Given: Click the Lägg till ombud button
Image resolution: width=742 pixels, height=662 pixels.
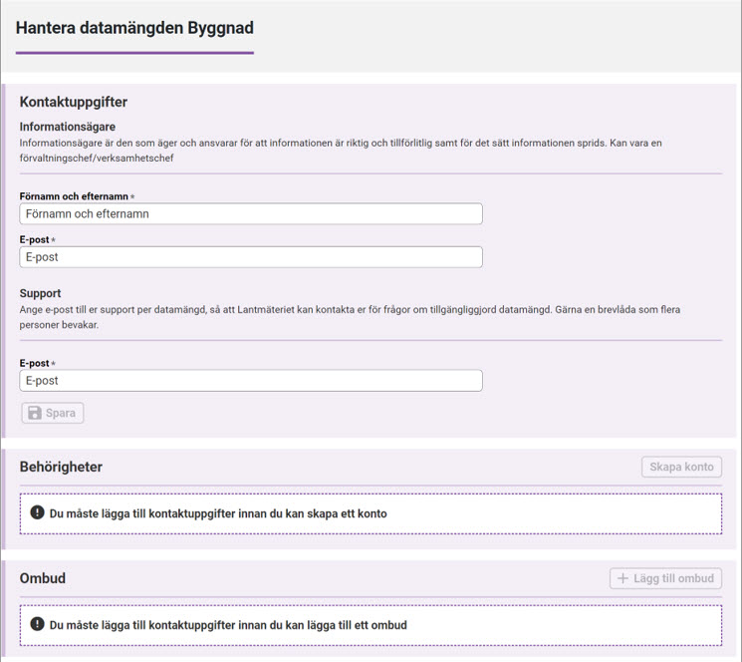Looking at the screenshot, I should [x=665, y=578].
